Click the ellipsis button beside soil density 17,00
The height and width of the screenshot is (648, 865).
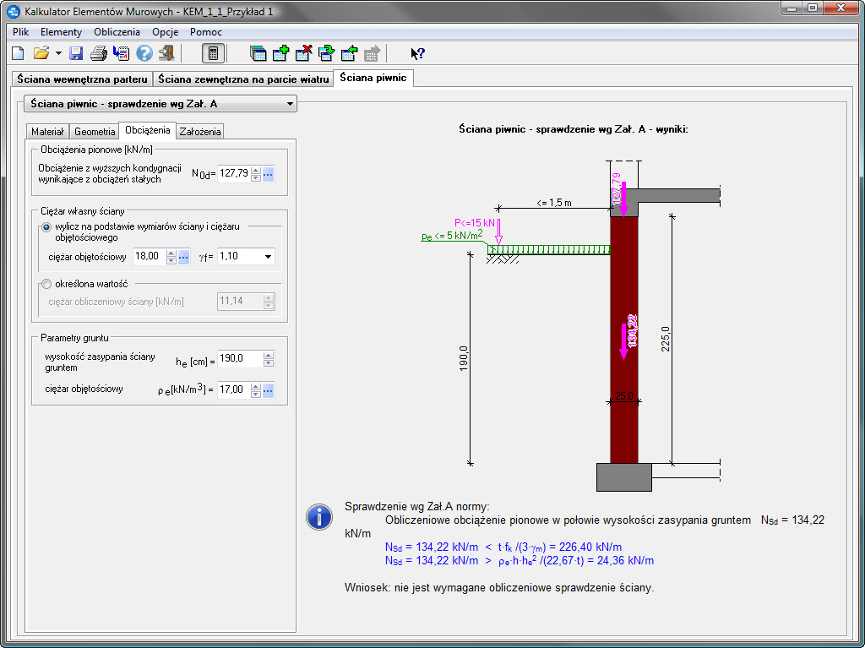[x=269, y=390]
